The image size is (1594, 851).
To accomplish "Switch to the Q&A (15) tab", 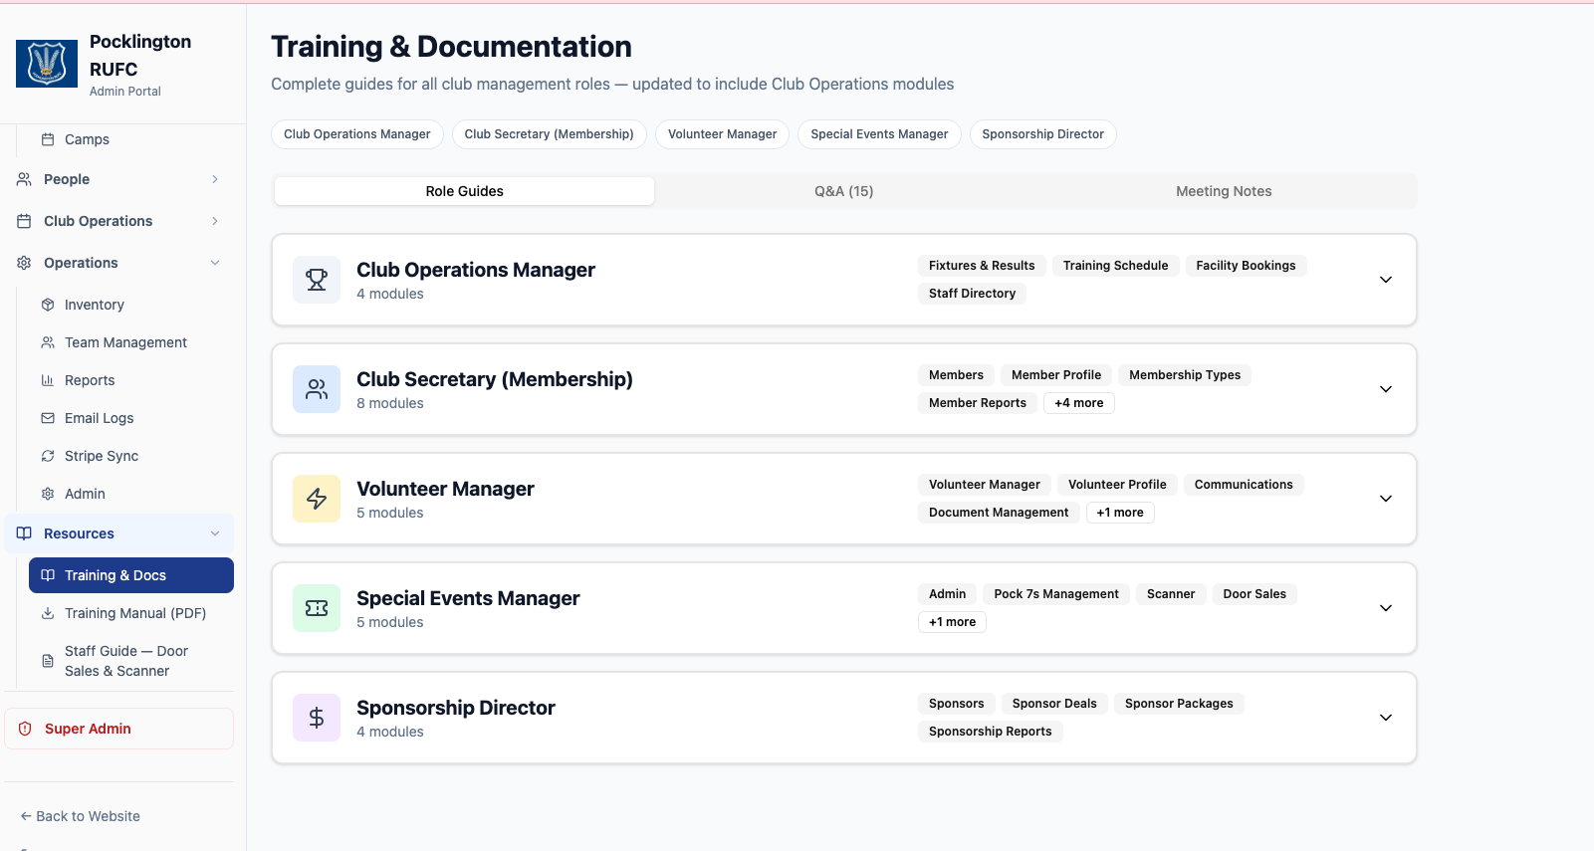I will (844, 191).
